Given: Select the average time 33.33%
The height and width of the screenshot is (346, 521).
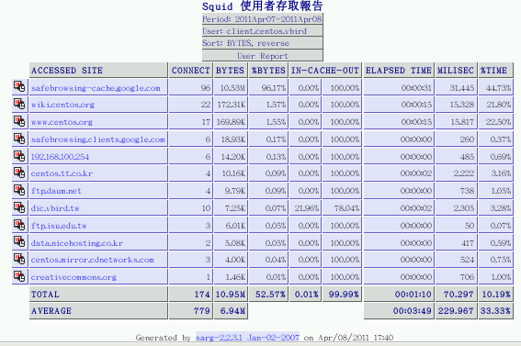Looking at the screenshot, I should click(x=495, y=311).
